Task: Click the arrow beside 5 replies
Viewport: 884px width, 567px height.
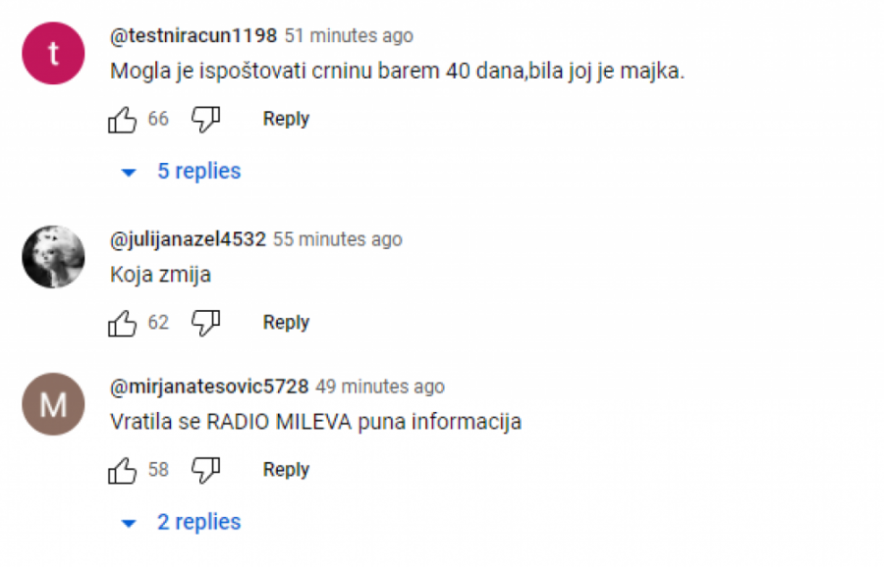Action: 129,173
